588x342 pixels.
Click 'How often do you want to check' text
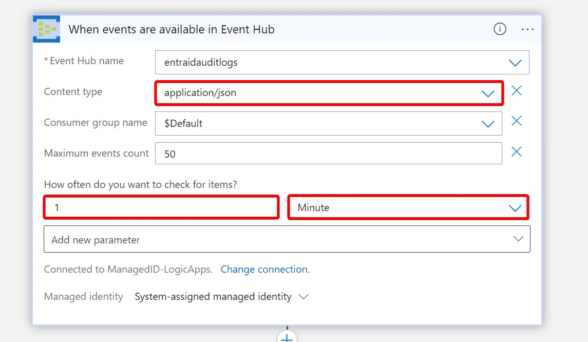click(x=141, y=184)
